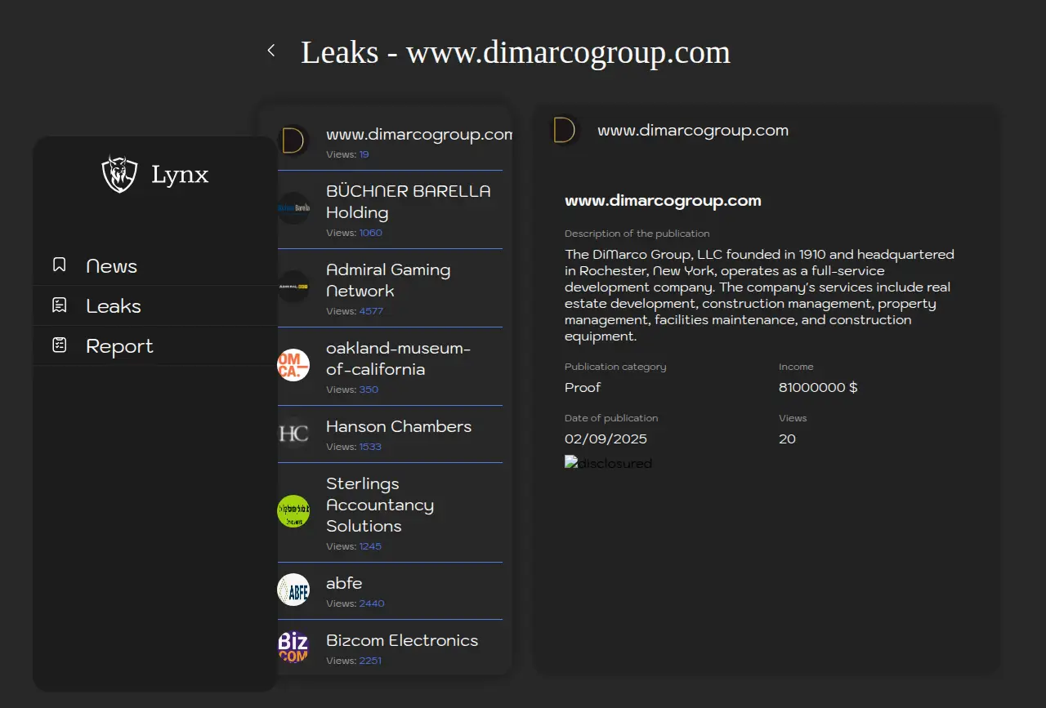Viewport: 1046px width, 708px height.
Task: Click the Lynx shield logo
Action: [x=119, y=174]
